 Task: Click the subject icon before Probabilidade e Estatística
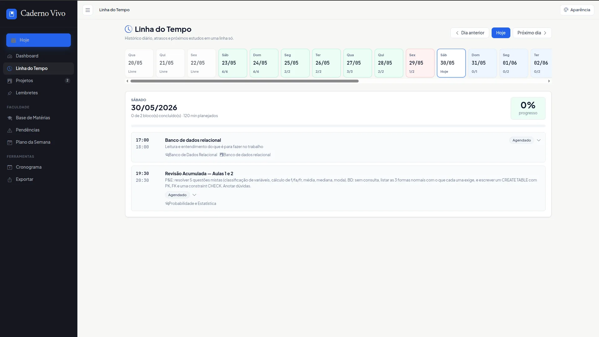(x=167, y=204)
